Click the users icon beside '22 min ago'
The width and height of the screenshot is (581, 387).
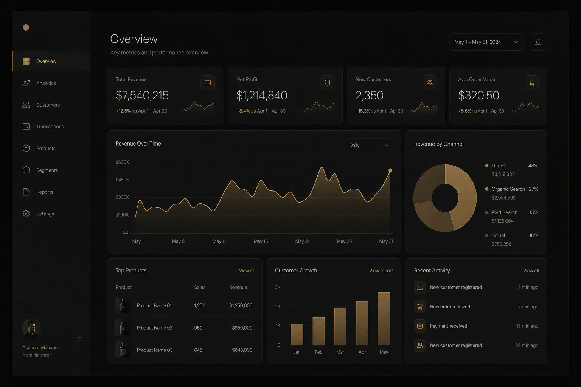(420, 345)
